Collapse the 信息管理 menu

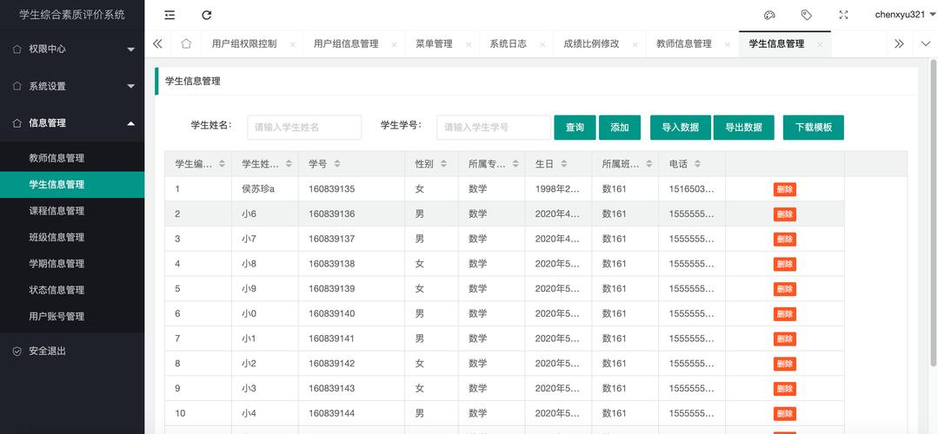[x=72, y=123]
